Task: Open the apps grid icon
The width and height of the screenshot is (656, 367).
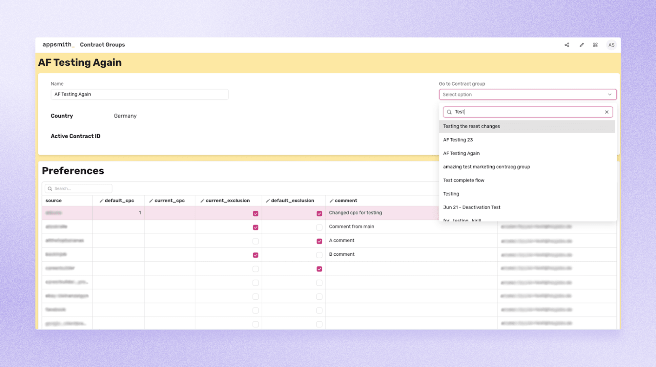Action: coord(595,45)
